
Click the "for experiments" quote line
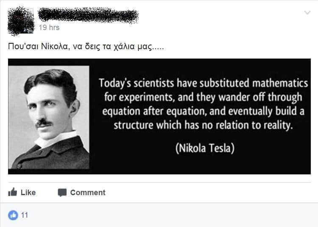(x=204, y=97)
